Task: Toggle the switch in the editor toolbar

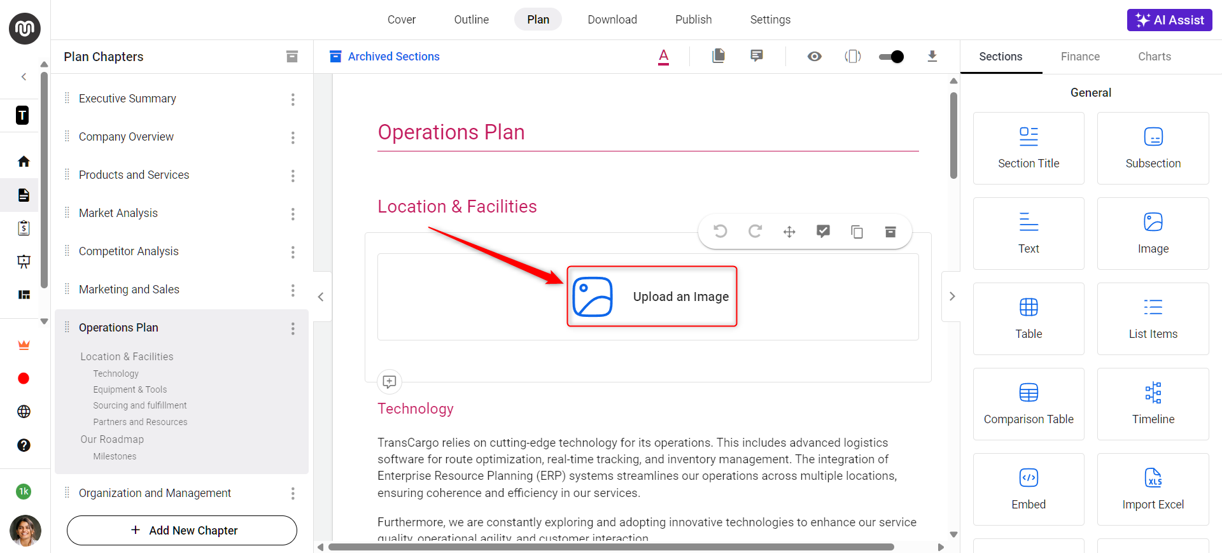Action: point(891,57)
